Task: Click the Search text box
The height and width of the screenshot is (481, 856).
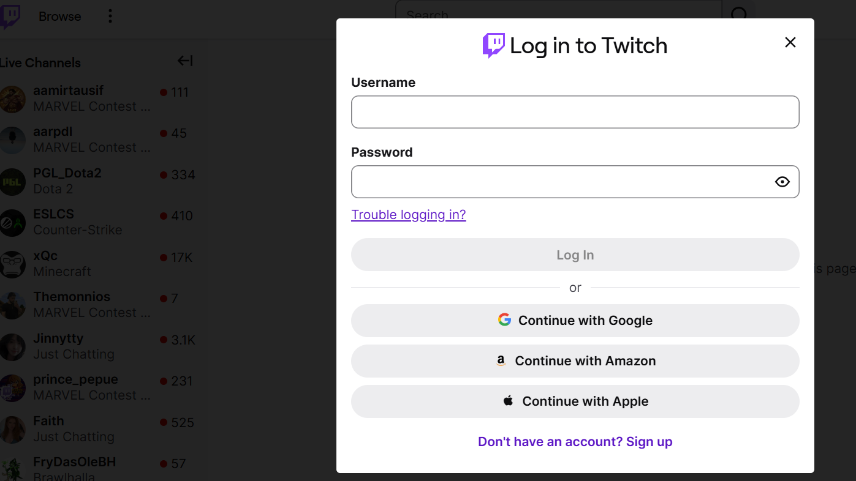Action: (558, 15)
